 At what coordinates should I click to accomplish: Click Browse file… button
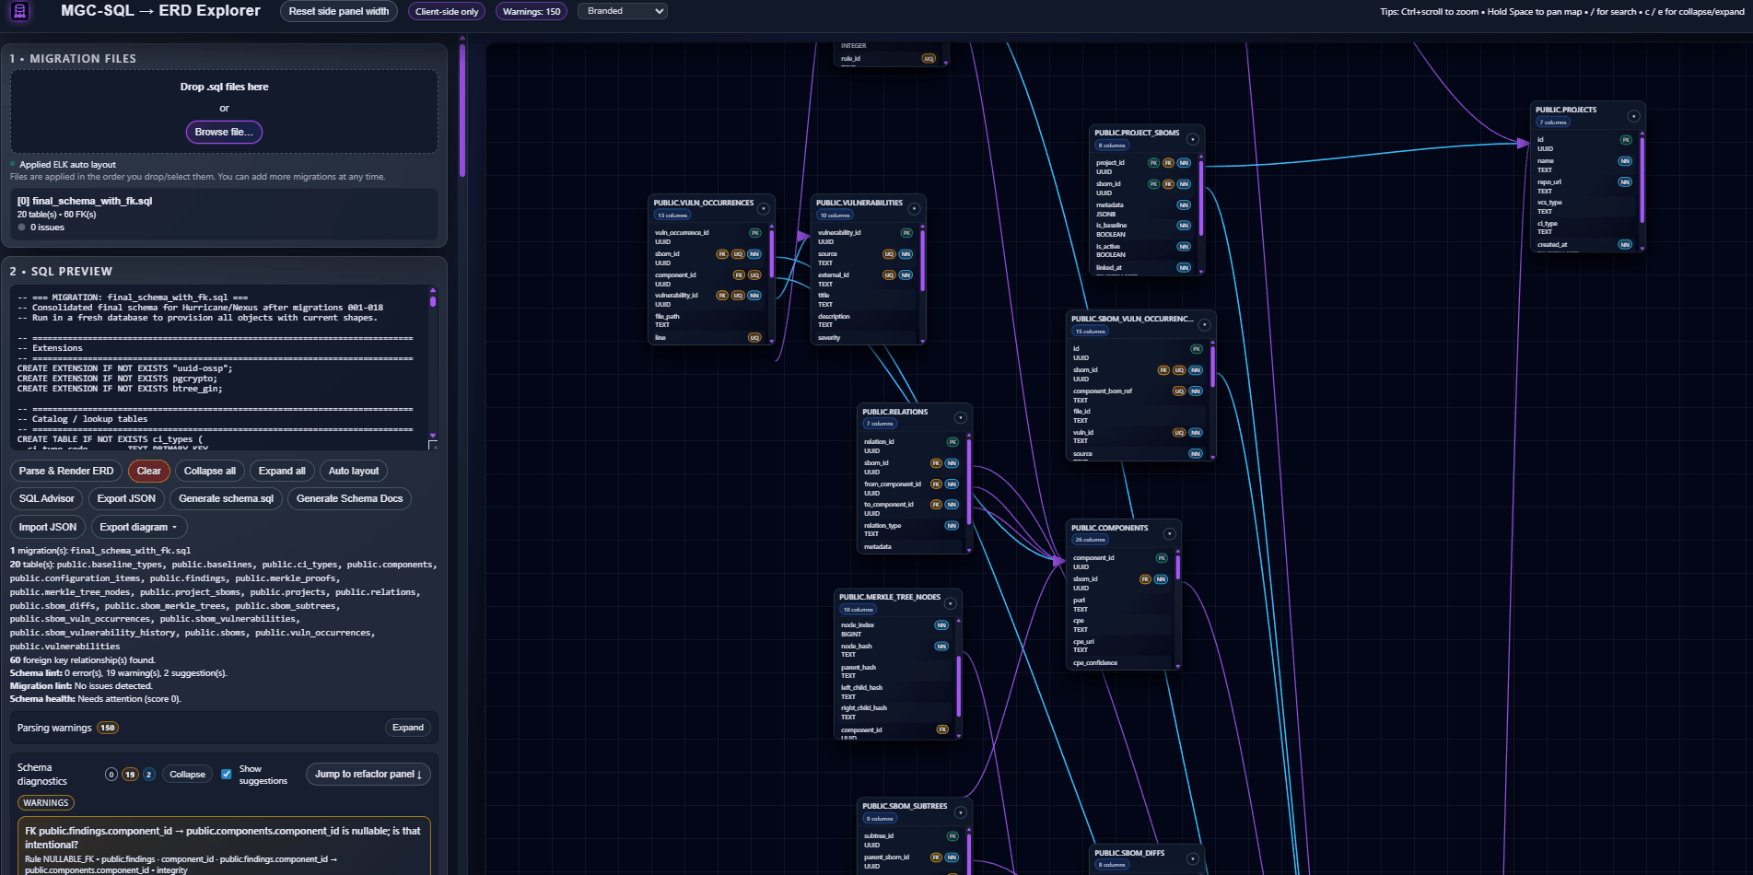(x=224, y=132)
